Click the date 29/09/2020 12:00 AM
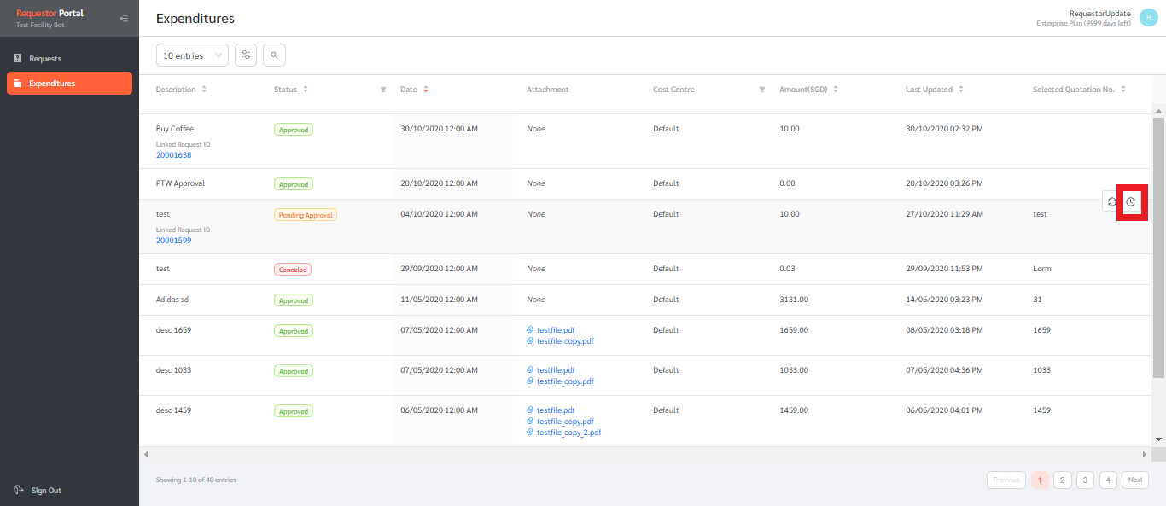 coord(439,269)
